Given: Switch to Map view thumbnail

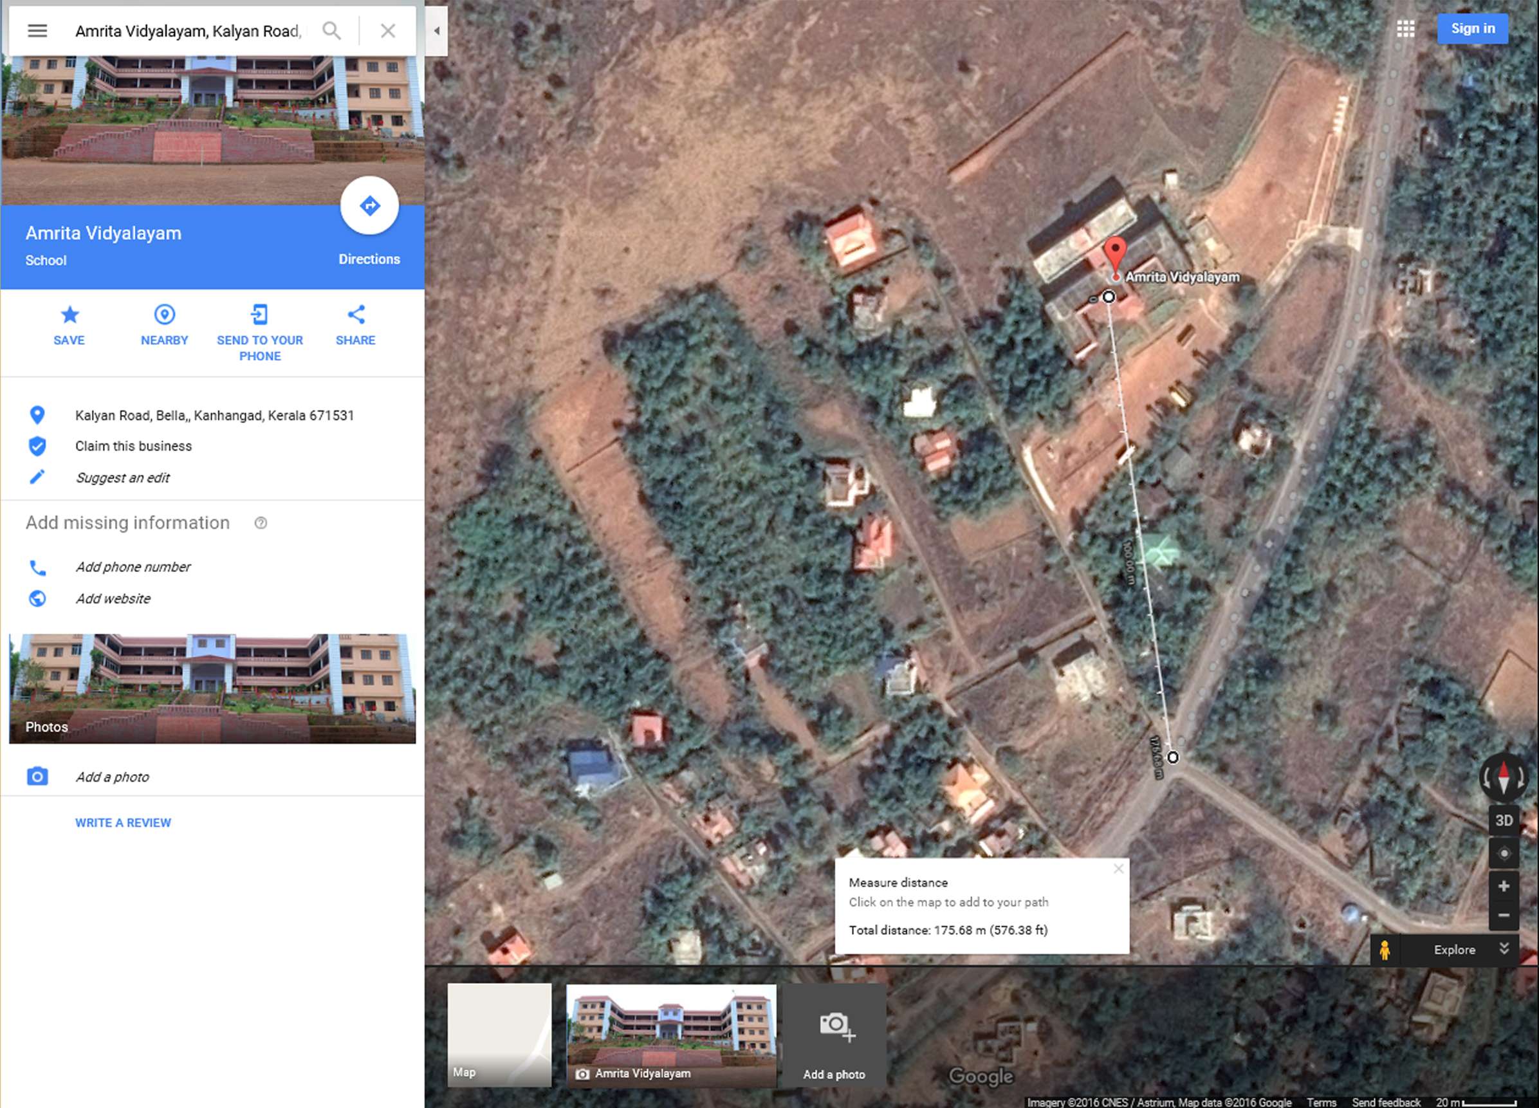Looking at the screenshot, I should pyautogui.click(x=499, y=1035).
